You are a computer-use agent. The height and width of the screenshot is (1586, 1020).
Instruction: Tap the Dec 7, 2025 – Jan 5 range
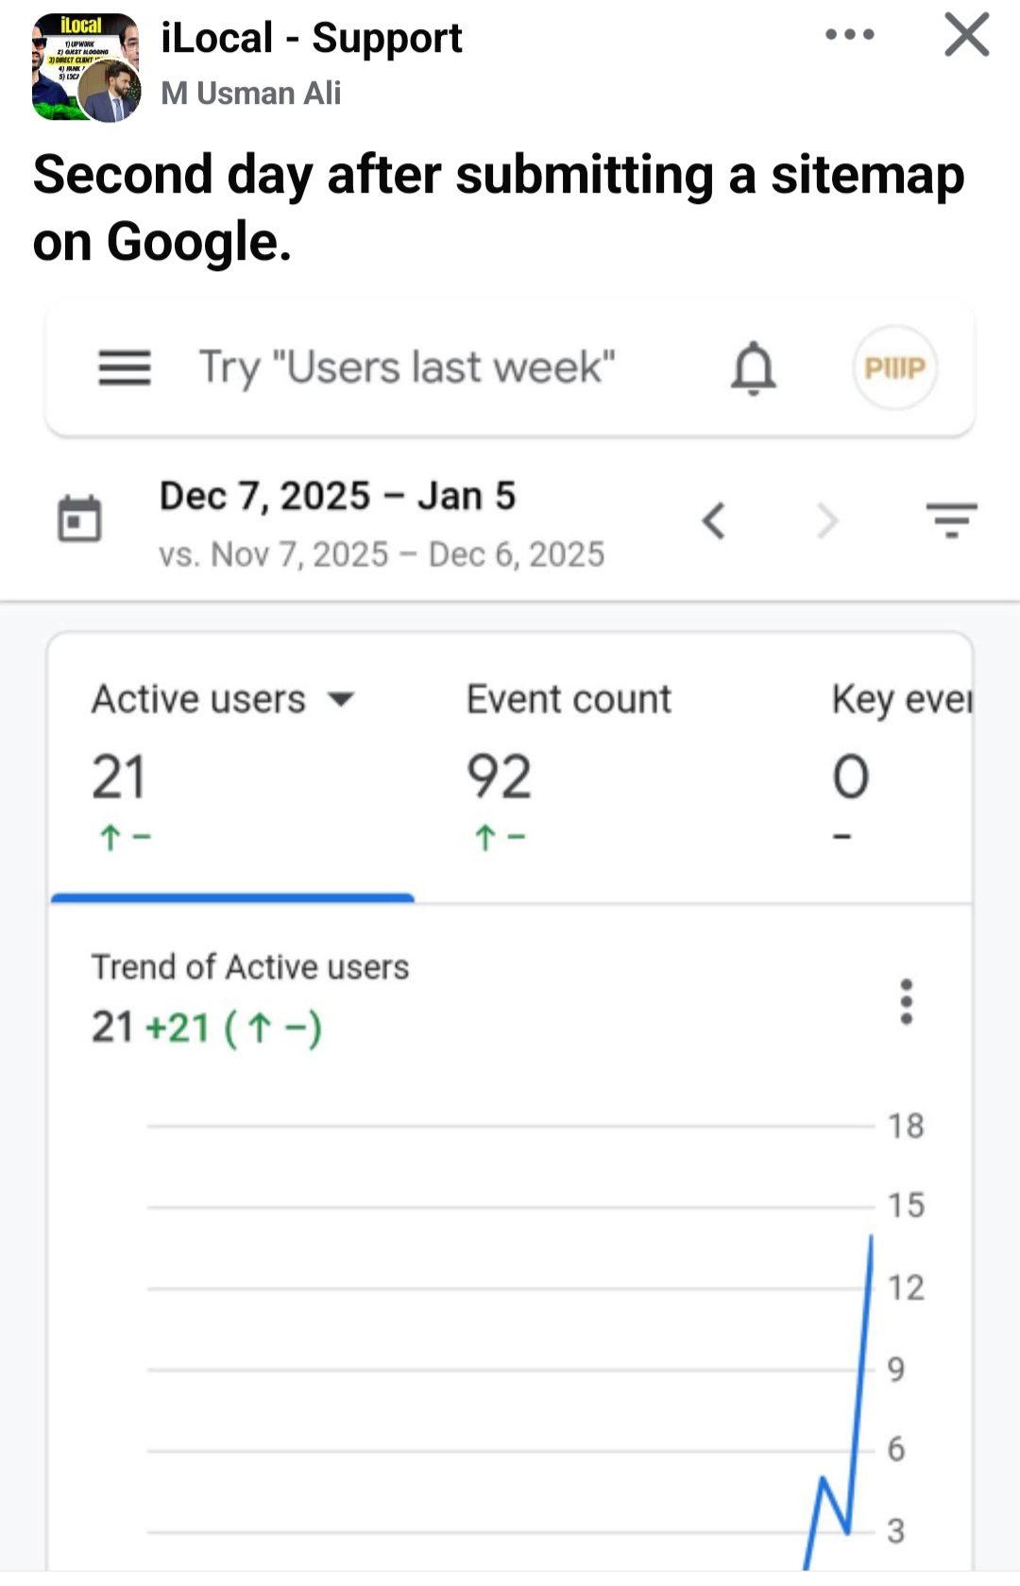tap(337, 496)
